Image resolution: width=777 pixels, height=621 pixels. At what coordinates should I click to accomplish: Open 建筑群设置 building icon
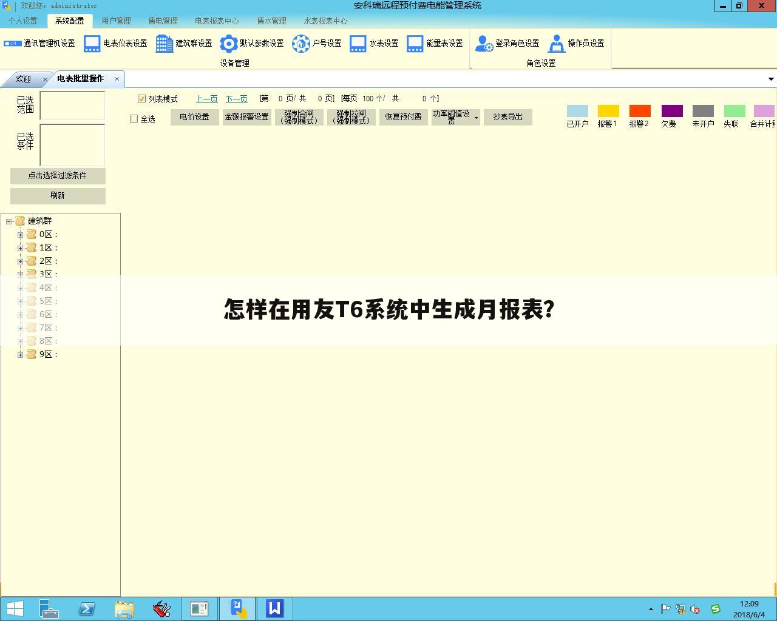(164, 44)
